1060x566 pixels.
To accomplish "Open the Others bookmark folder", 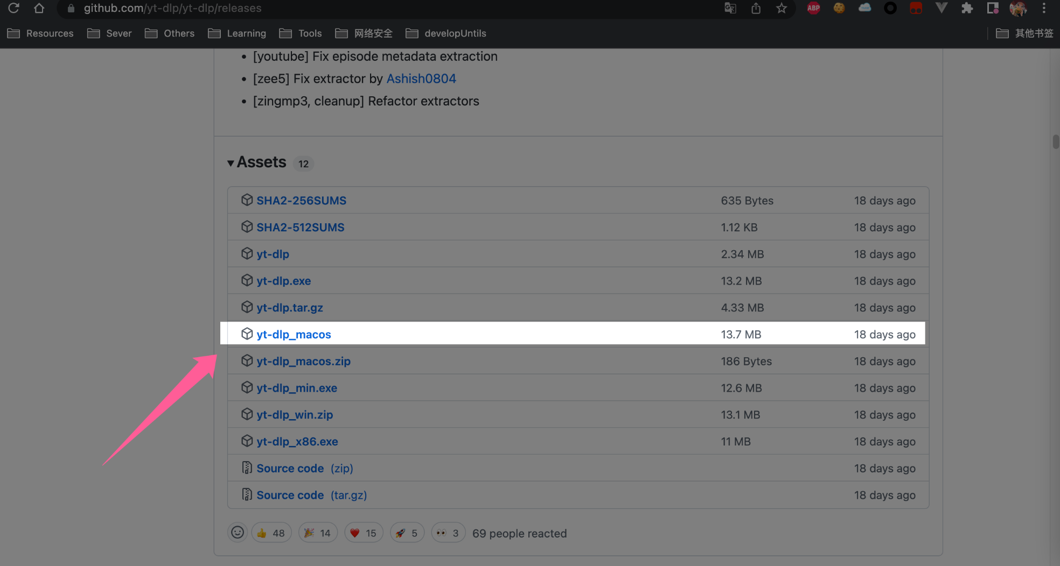I will [170, 33].
